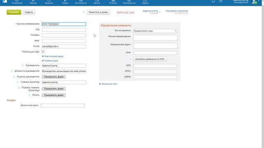
Task: Click the Должность руководителя input field
Action: 64,71
